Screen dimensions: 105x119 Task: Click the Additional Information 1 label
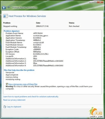[16, 58]
